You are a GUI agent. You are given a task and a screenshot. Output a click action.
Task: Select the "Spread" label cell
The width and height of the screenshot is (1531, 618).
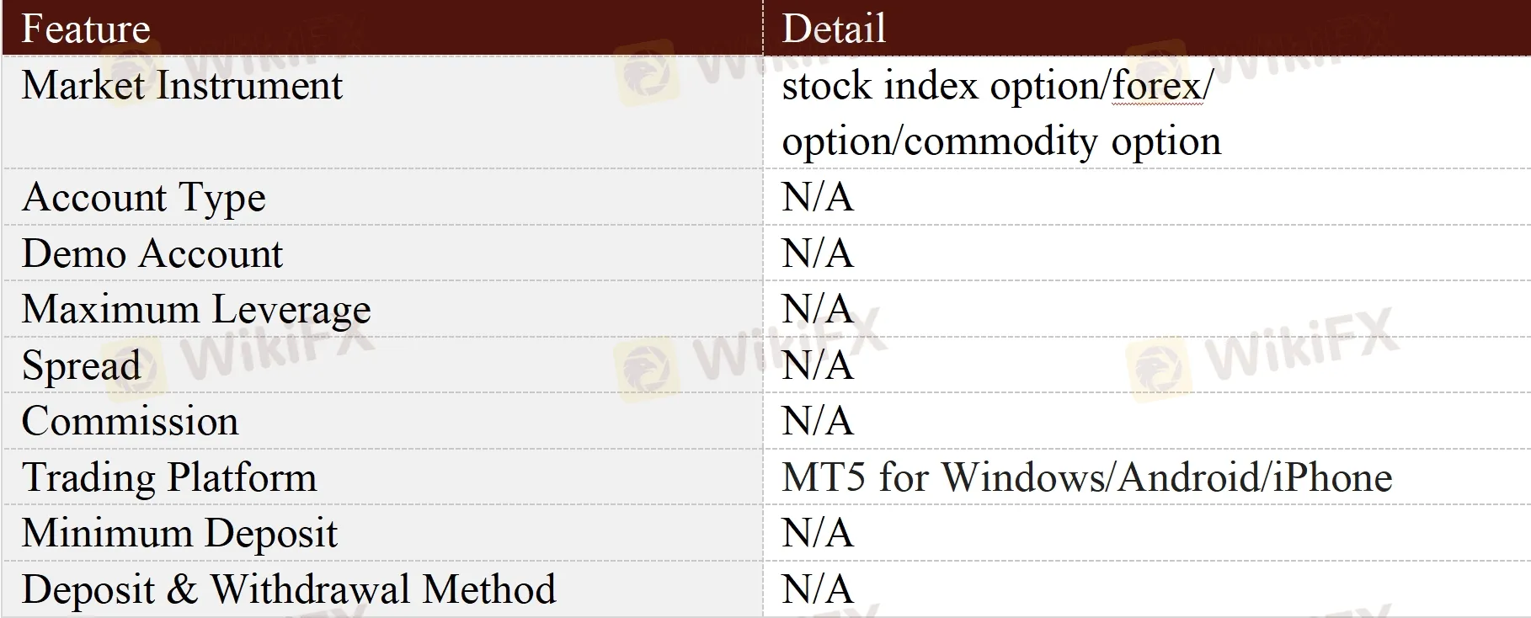point(81,365)
